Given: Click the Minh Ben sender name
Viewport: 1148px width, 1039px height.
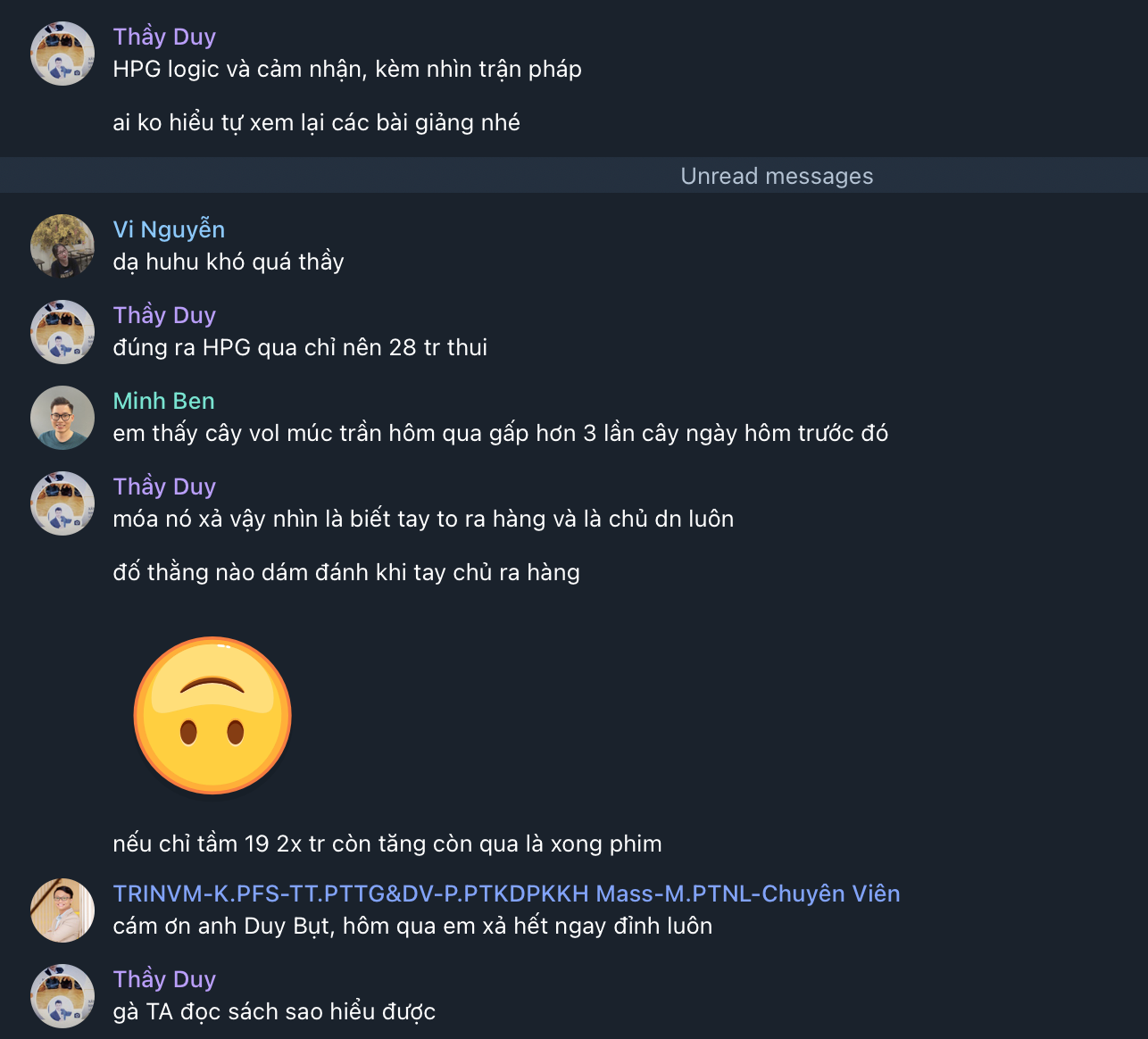Looking at the screenshot, I should pos(163,401).
